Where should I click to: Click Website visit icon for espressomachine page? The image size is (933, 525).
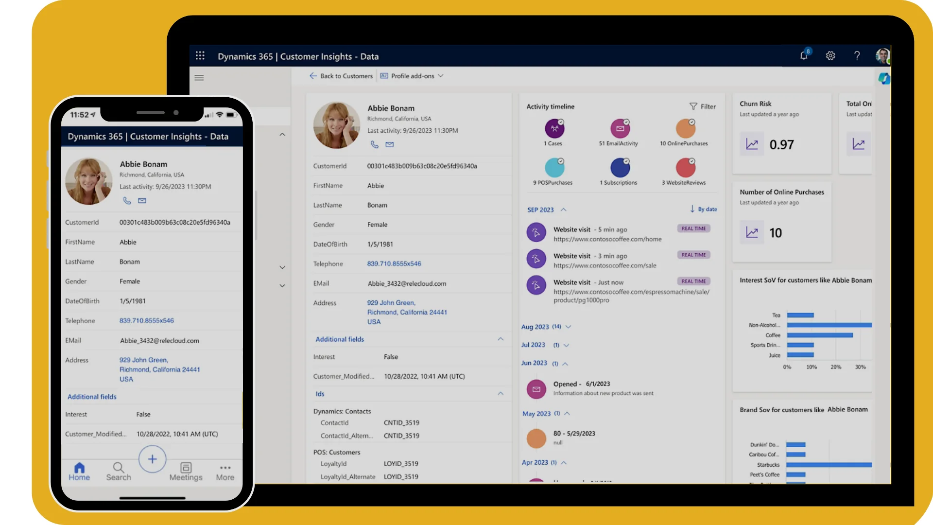click(536, 285)
